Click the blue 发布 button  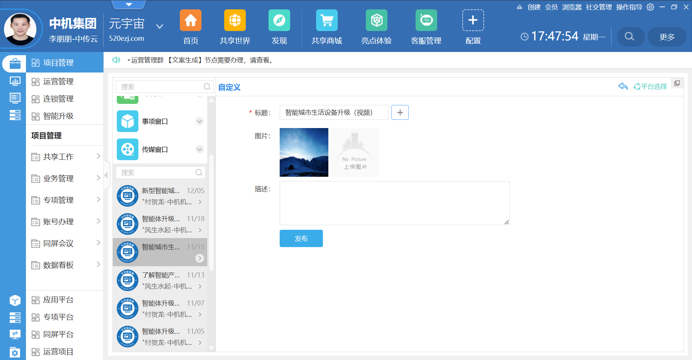coord(301,238)
